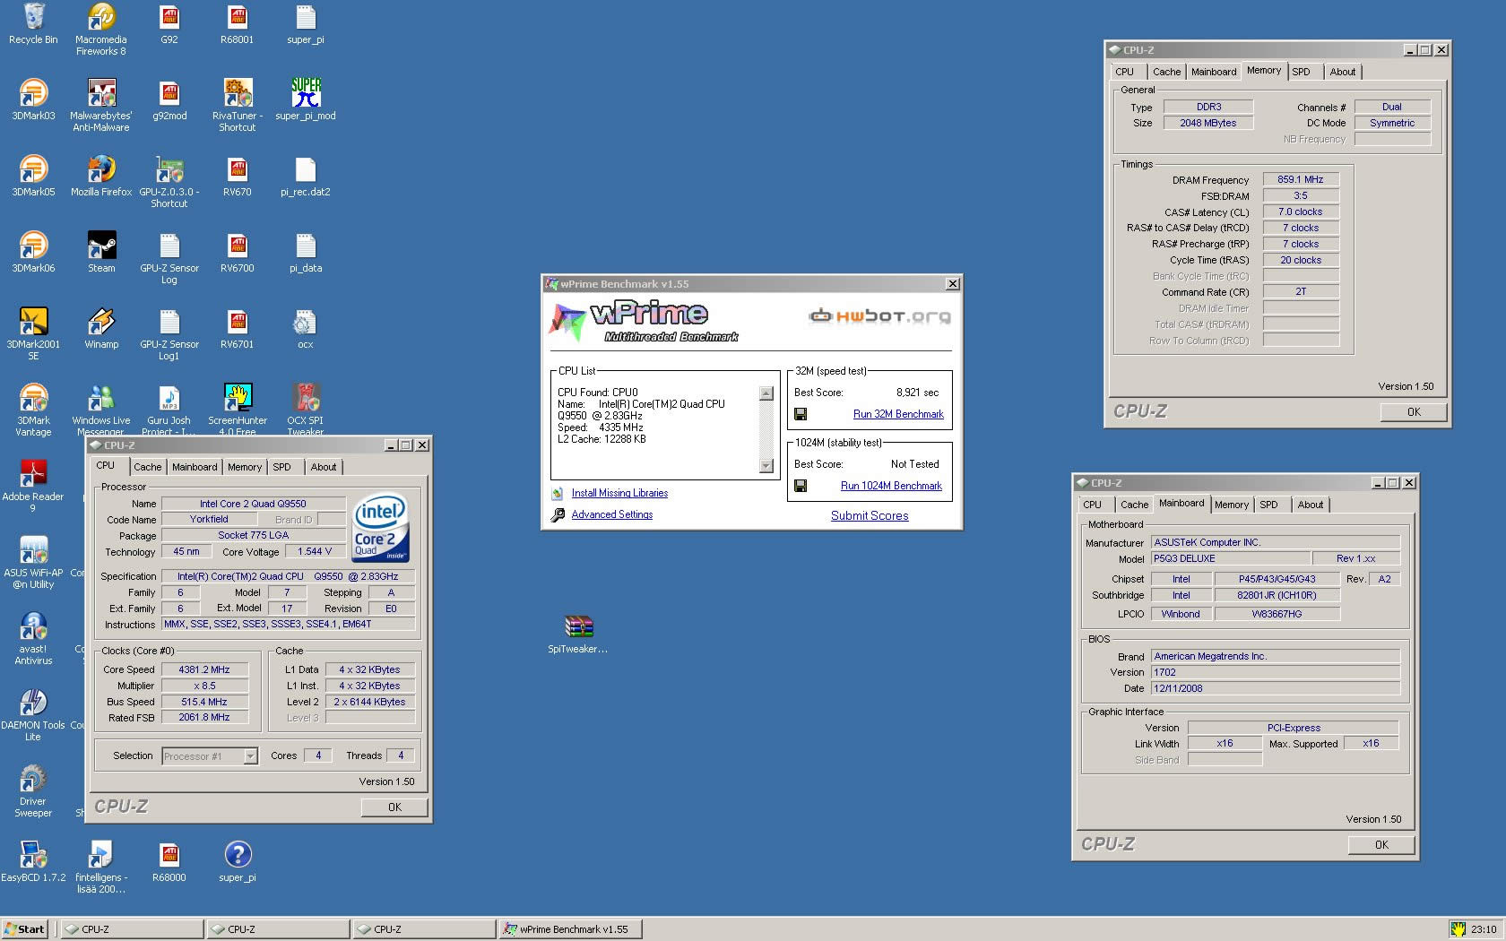The width and height of the screenshot is (1506, 941).
Task: Click wPrime Benchmark v1.55 taskbar button
Action: (570, 929)
